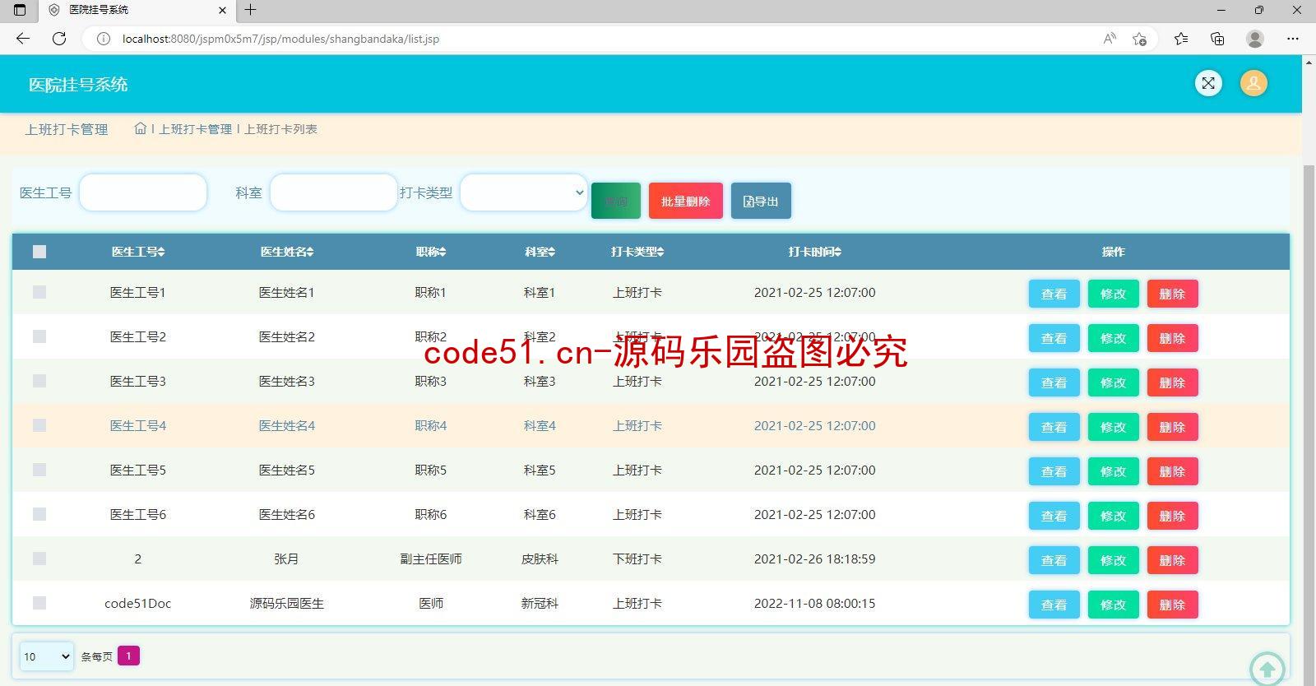Click the 皮肤科 department cell
Image resolution: width=1316 pixels, height=686 pixels.
click(x=540, y=559)
